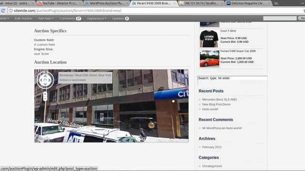This screenshot has width=305, height=171.
Task: Click the Broadway / West 24th Street address label
Action: coord(85,75)
